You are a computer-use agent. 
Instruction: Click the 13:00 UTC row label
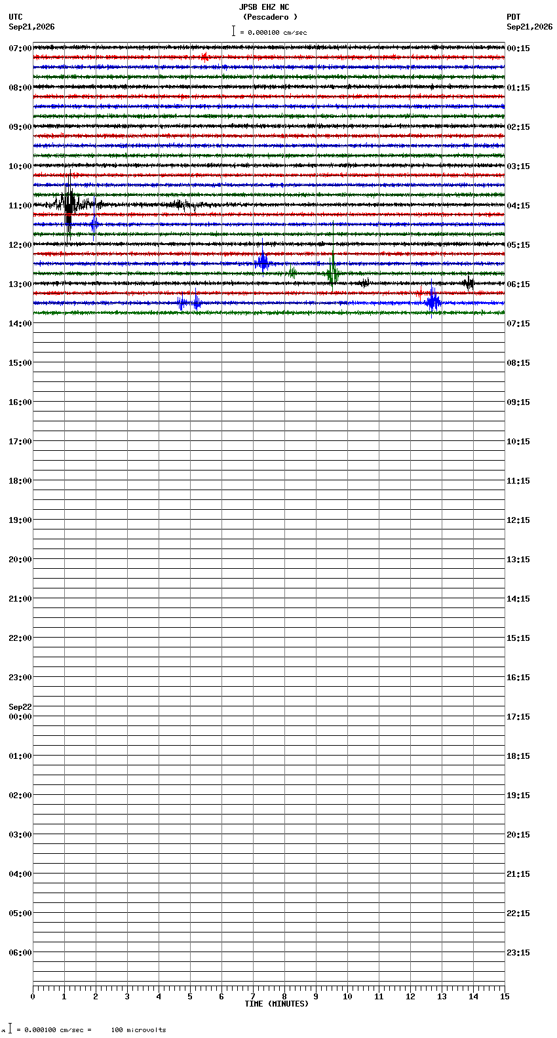[x=20, y=284]
